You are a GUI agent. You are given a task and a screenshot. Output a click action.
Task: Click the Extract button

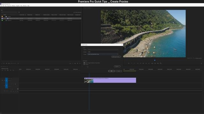pyautogui.click(x=155, y=63)
